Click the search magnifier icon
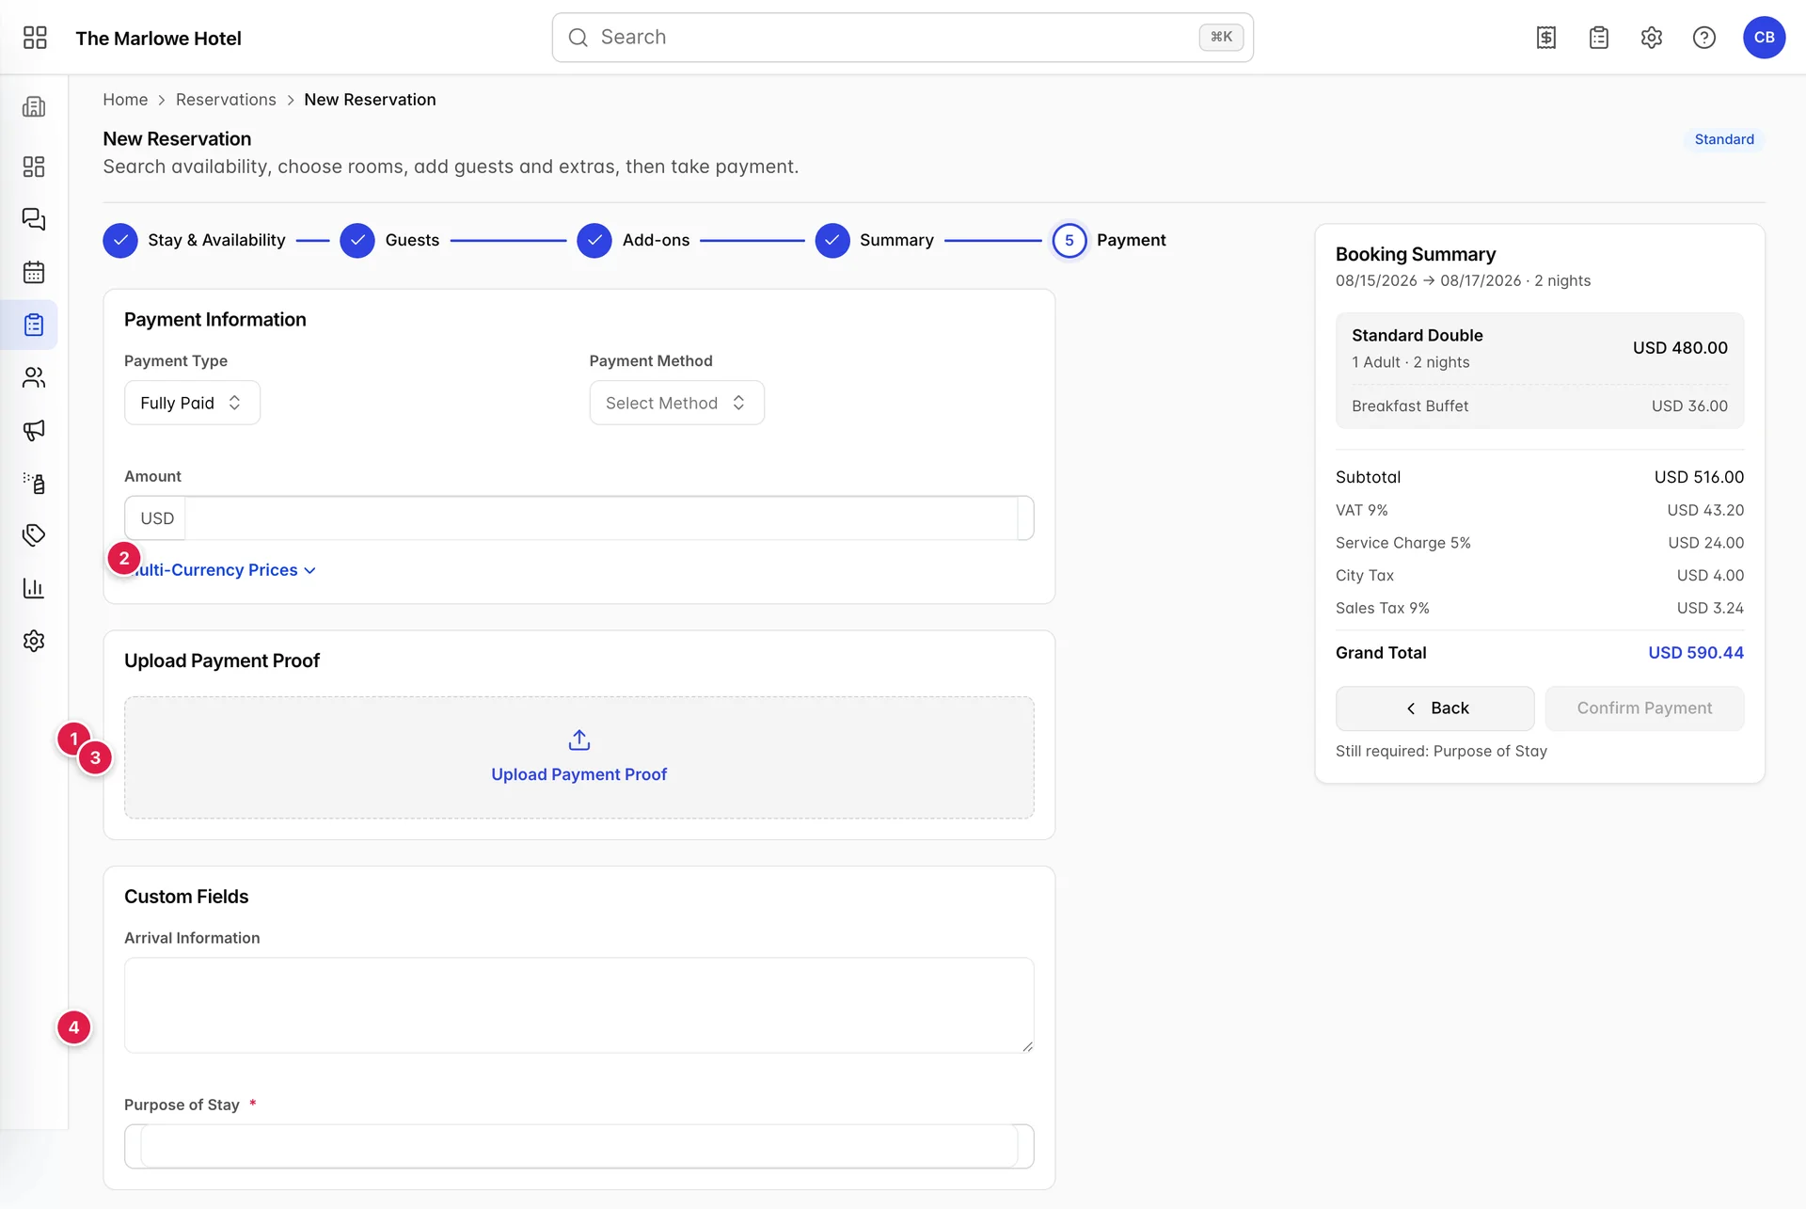This screenshot has height=1209, width=1806. click(578, 38)
